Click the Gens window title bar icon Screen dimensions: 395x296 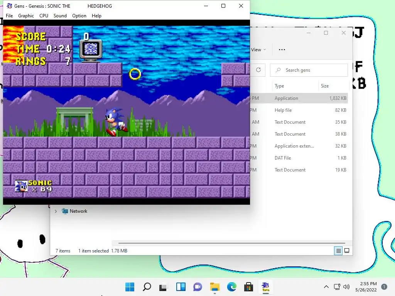pyautogui.click(x=9, y=6)
